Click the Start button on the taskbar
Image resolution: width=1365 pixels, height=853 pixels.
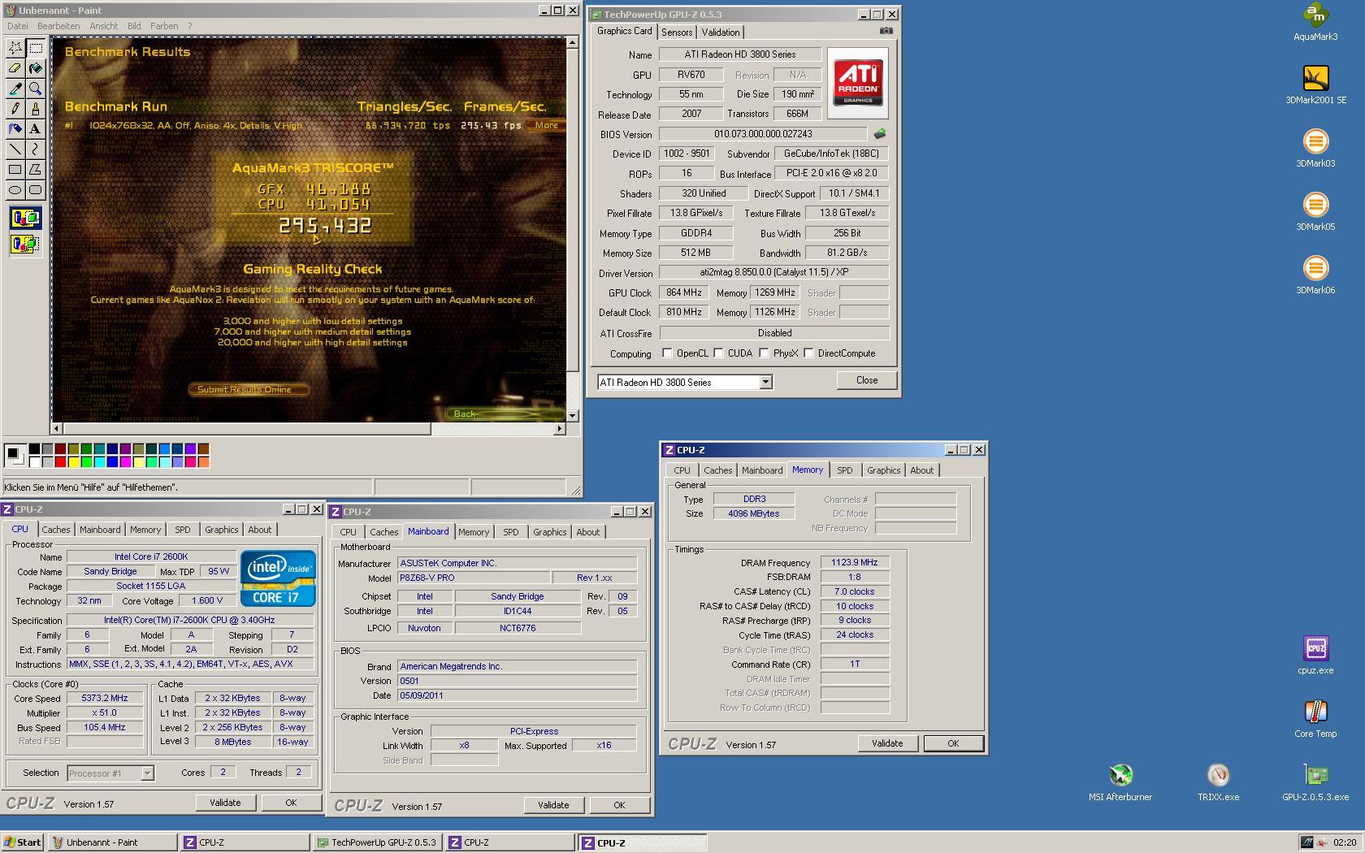point(23,842)
